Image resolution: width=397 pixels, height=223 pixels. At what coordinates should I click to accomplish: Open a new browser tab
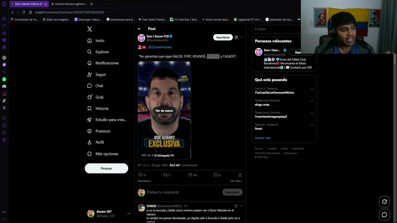click(91, 4)
